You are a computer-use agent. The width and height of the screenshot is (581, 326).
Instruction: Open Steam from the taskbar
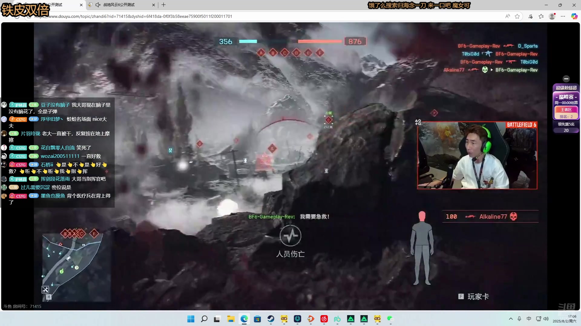pos(271,319)
